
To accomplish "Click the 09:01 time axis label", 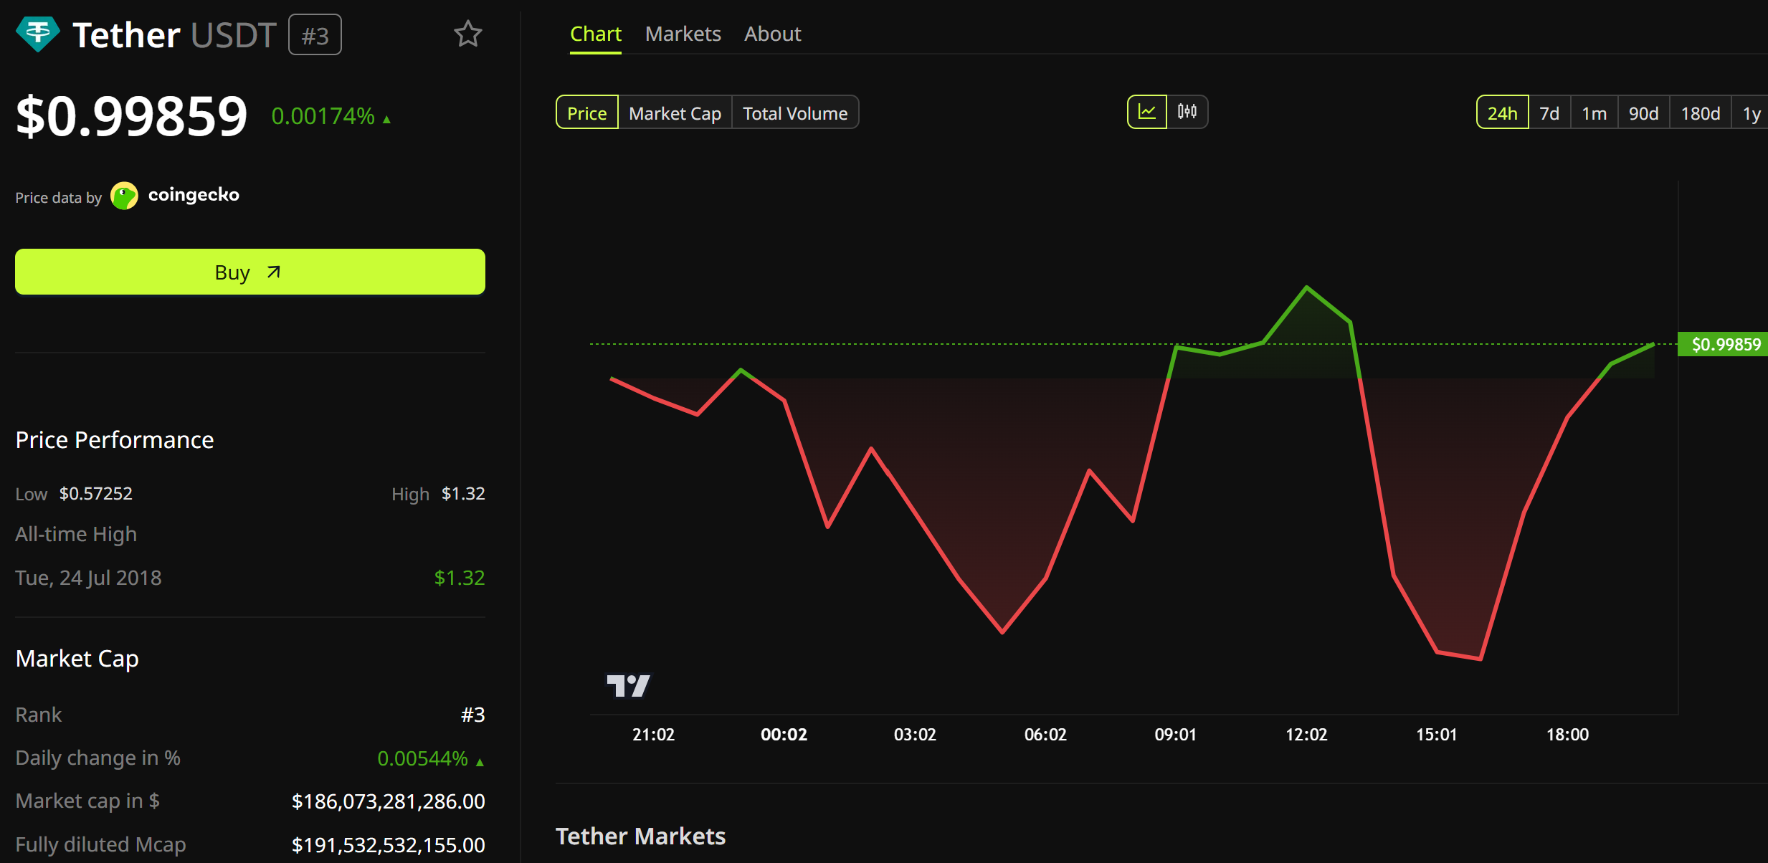I will pos(1175,734).
